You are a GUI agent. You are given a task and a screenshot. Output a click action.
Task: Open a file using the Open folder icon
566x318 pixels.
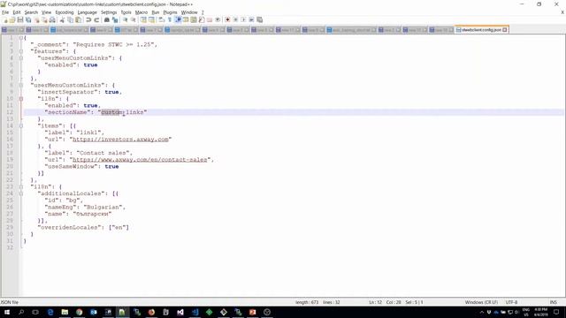tap(12, 19)
